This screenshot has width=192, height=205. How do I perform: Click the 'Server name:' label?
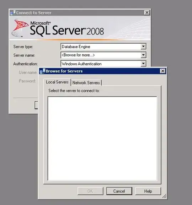24,55
